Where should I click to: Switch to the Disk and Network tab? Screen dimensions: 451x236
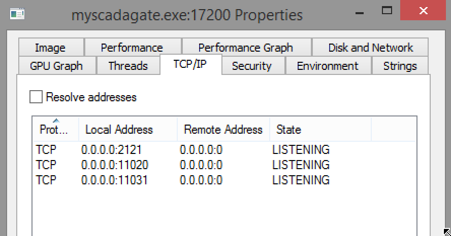[x=370, y=47]
